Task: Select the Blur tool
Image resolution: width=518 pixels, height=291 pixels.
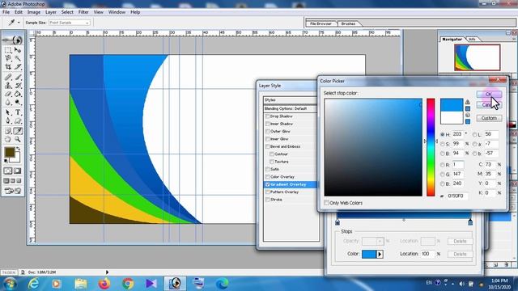Action: pos(8,103)
